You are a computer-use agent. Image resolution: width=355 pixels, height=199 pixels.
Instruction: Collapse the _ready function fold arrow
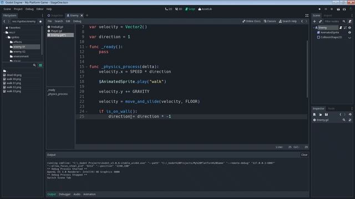[87, 47]
